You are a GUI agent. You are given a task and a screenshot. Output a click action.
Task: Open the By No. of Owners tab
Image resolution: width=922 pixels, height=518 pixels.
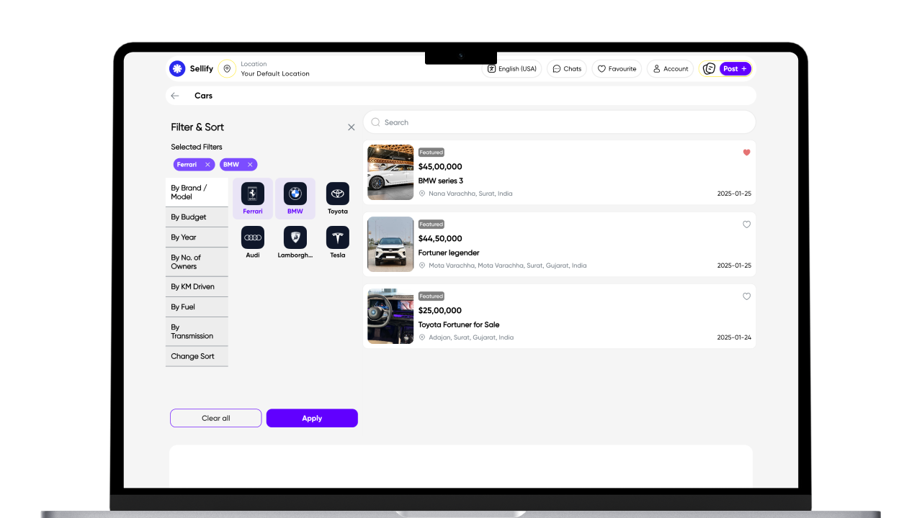point(197,262)
